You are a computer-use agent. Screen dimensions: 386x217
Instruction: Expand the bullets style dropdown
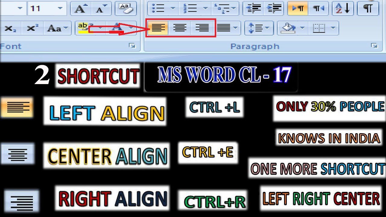173,8
